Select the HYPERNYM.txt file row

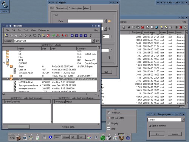click(x=50, y=82)
